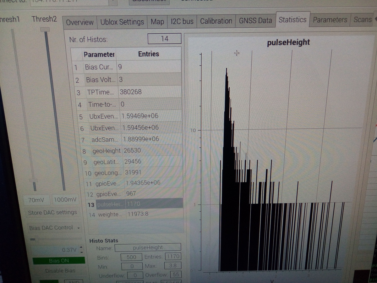Click the Thresh1 vertical slider handle
377x283 pixels.
33,180
